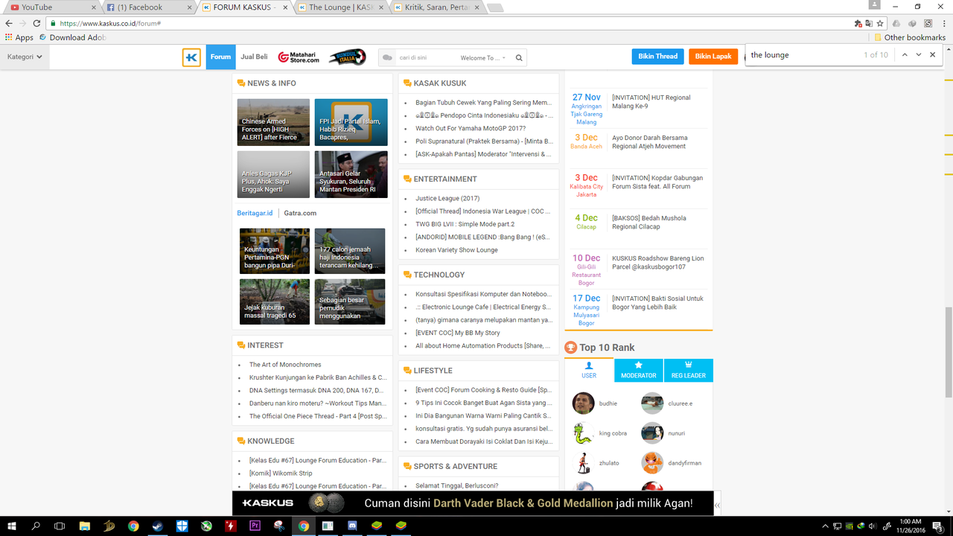953x536 pixels.
Task: Open the 'Justice League (2017)' thread
Action: tap(447, 199)
